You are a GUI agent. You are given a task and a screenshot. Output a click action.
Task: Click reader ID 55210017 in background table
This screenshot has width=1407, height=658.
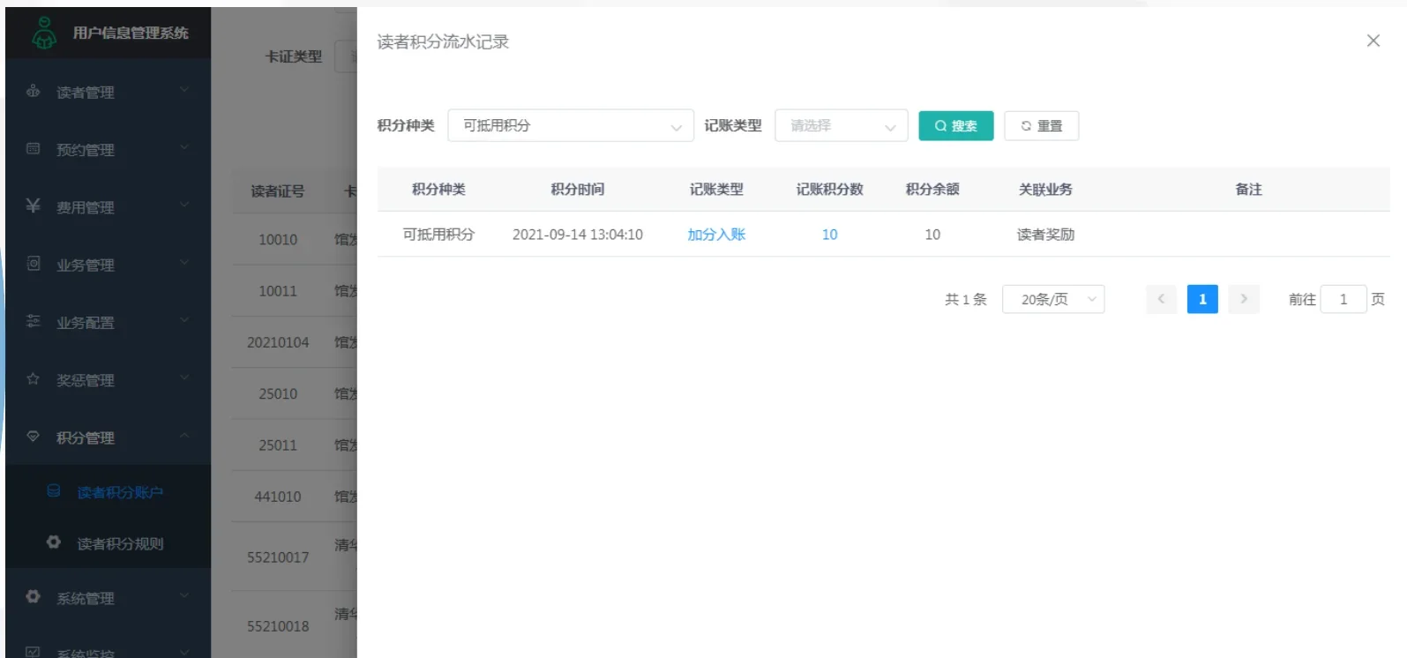[x=278, y=557]
